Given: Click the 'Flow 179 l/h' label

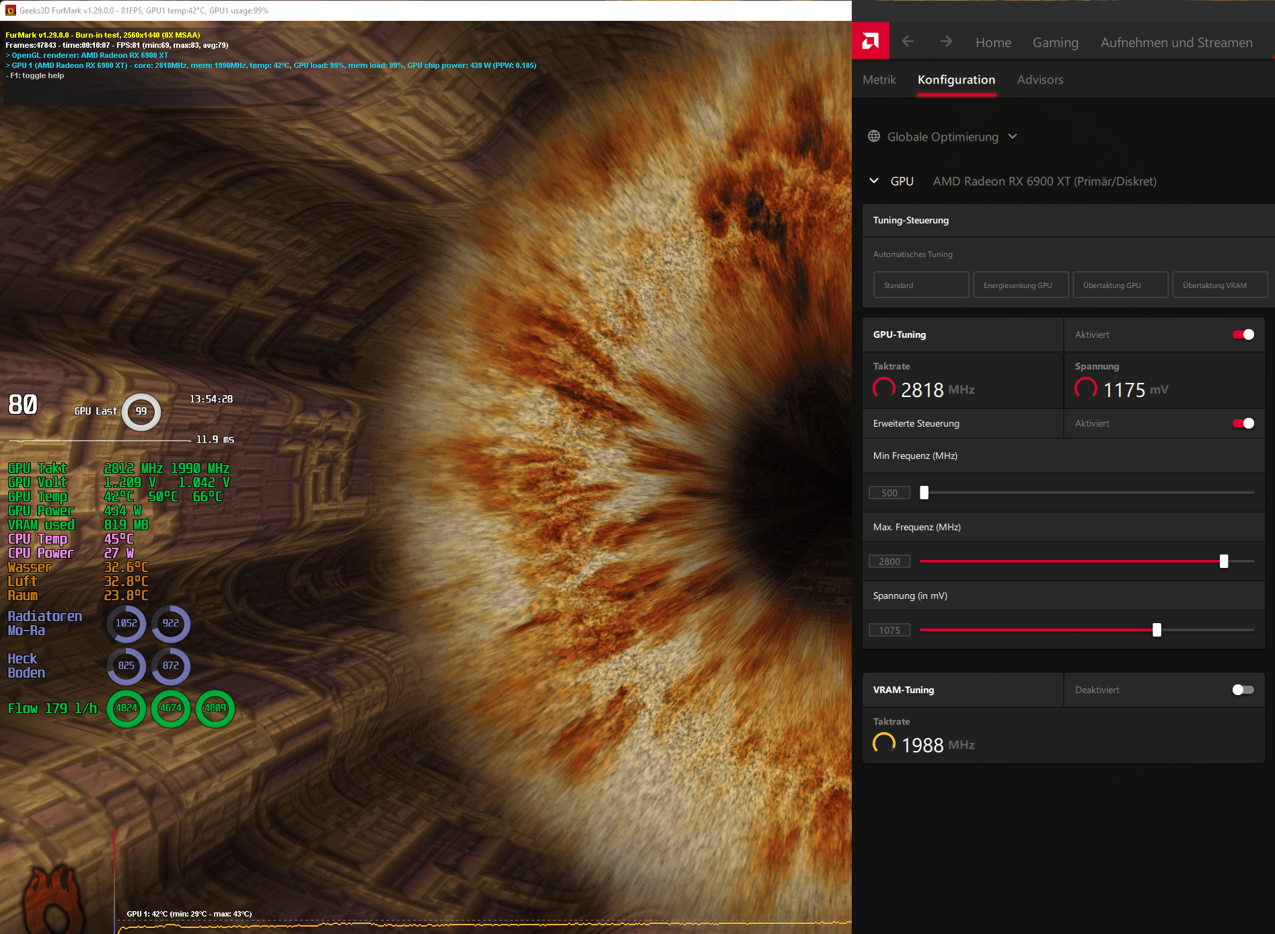Looking at the screenshot, I should (52, 708).
